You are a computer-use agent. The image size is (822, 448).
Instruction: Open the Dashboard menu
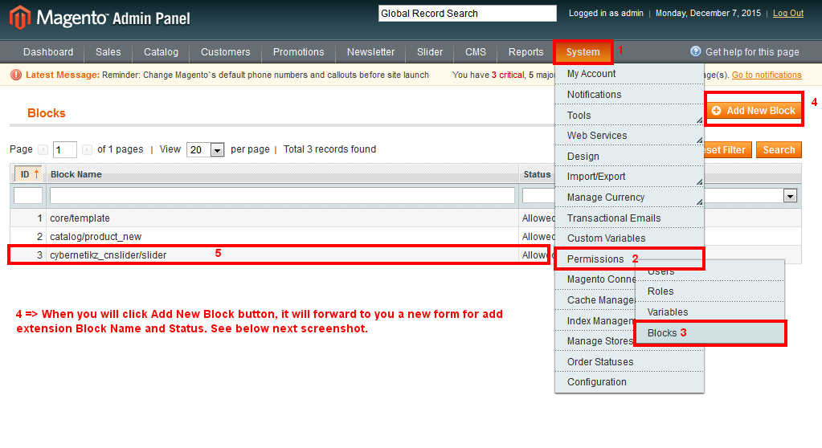tap(48, 52)
